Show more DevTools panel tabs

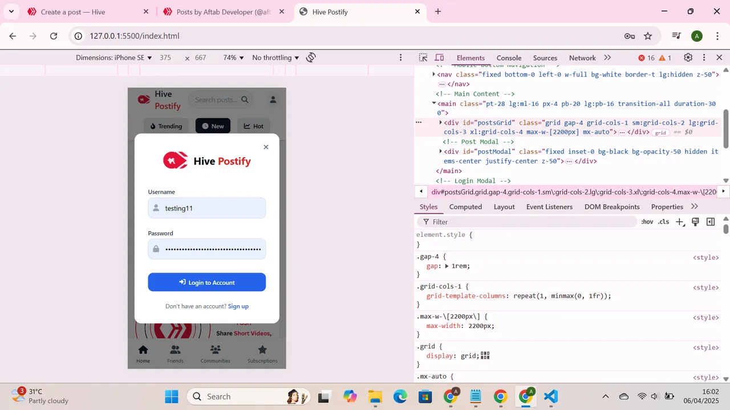point(607,58)
